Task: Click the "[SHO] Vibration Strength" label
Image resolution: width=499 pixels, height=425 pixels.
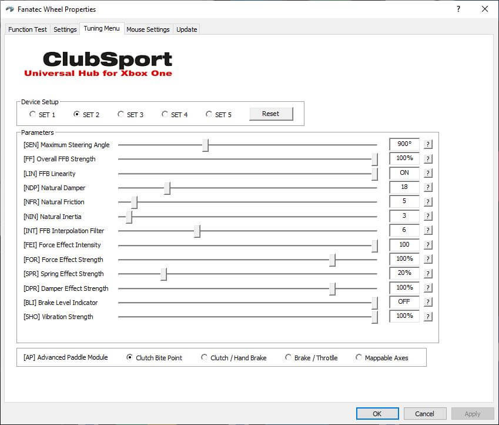Action: tap(58, 317)
